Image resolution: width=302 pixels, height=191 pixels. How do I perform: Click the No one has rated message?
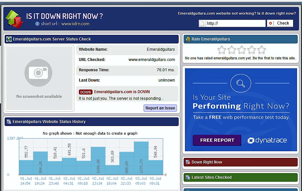pos(240,58)
